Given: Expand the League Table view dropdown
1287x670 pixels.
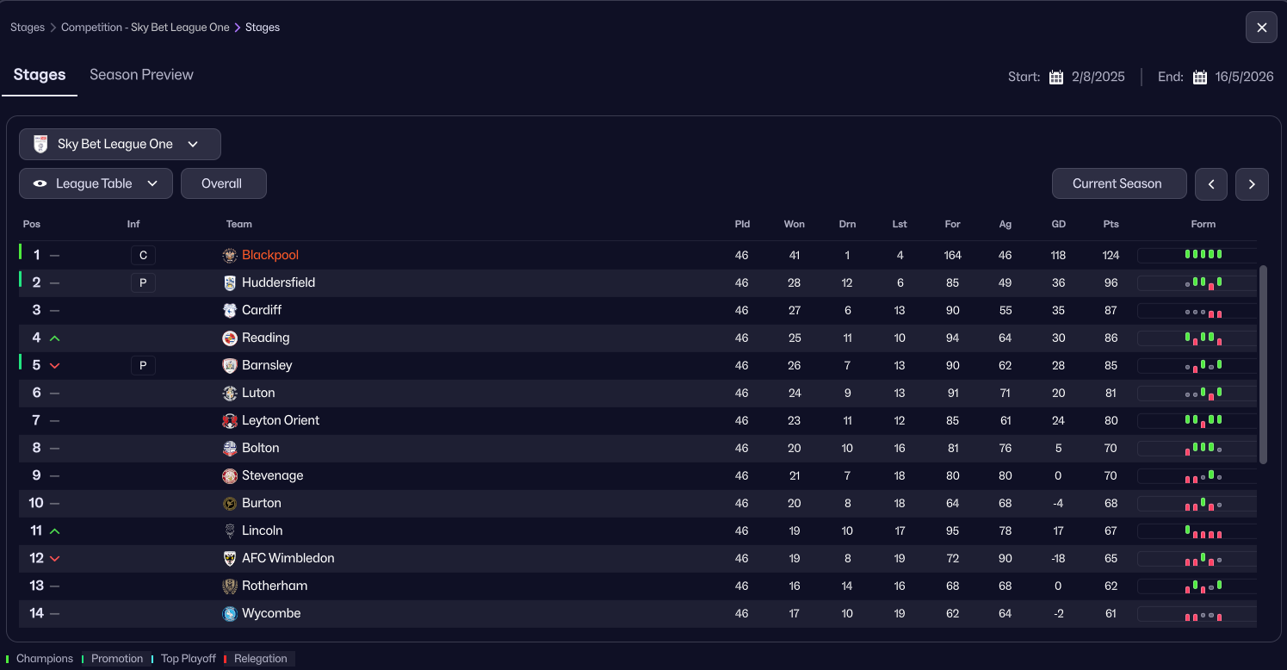Looking at the screenshot, I should point(96,183).
